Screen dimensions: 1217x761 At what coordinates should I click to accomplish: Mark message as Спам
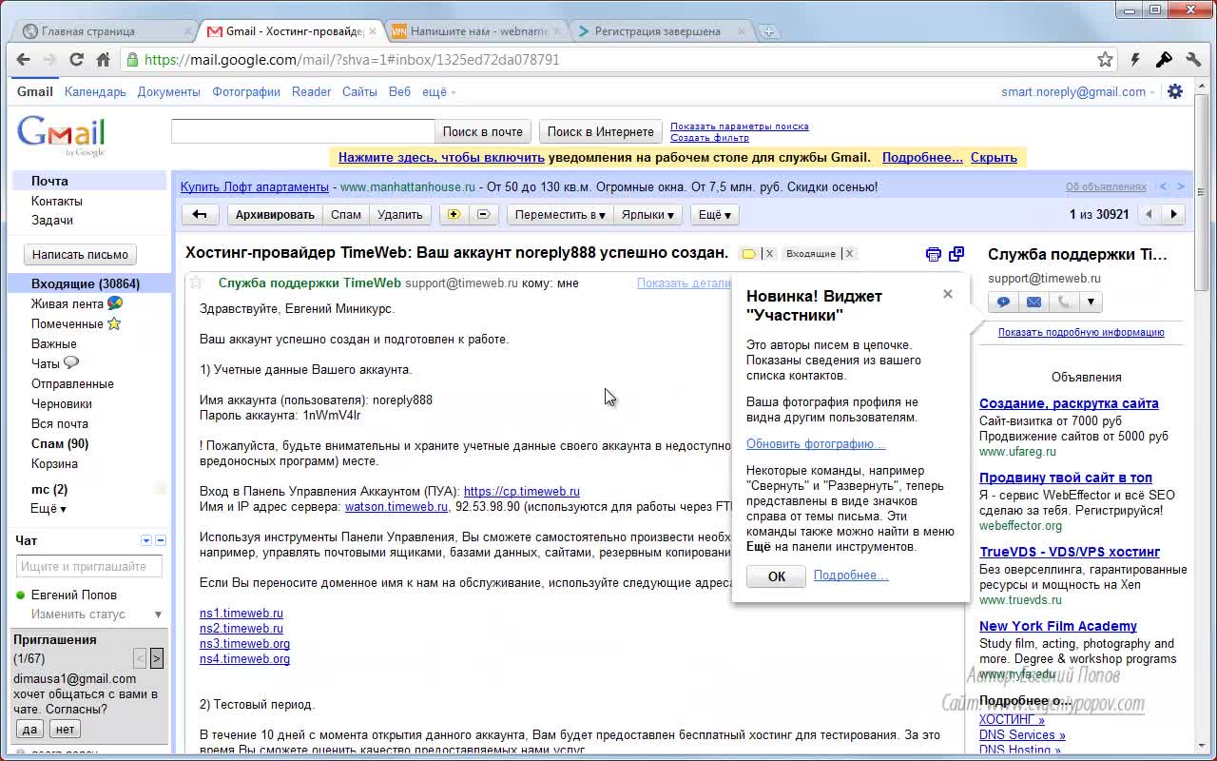tap(346, 215)
